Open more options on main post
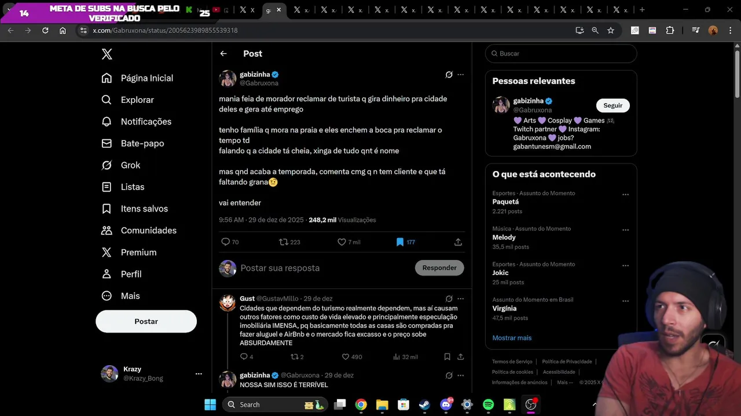 461,75
